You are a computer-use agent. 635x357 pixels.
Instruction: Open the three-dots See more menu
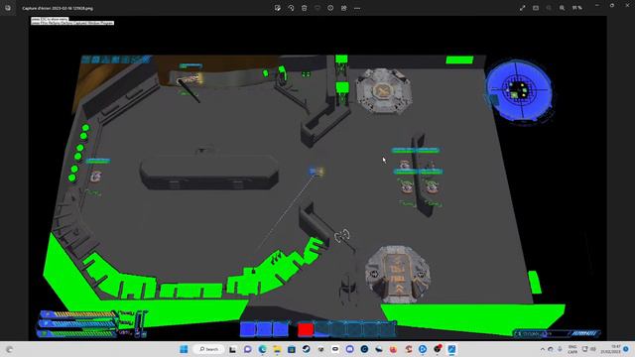357,8
